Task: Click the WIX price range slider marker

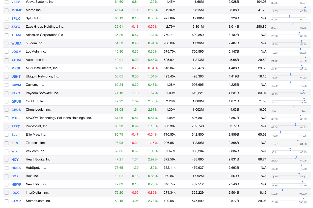Action: (290, 149)
